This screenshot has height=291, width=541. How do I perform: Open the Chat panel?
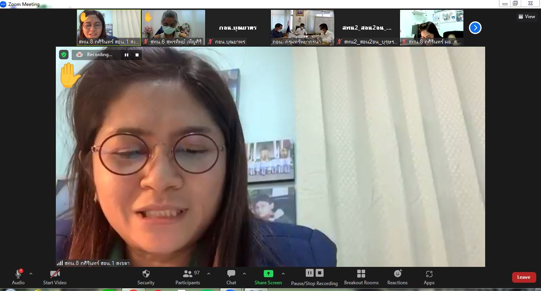(231, 277)
